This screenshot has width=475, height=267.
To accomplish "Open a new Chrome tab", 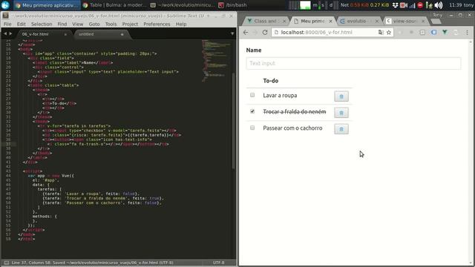I will click(436, 22).
